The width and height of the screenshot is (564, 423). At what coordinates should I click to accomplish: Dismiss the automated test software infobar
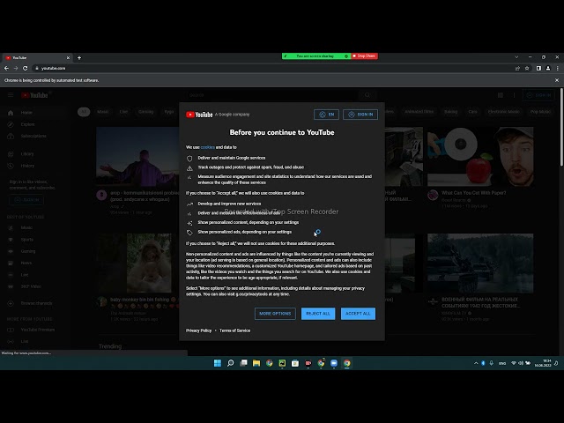(557, 80)
